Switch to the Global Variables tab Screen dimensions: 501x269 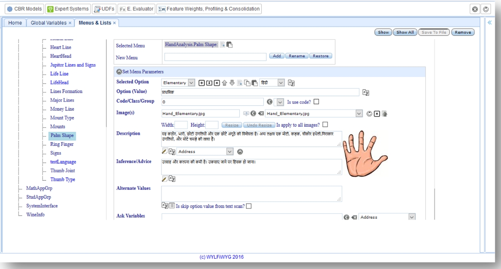point(49,22)
